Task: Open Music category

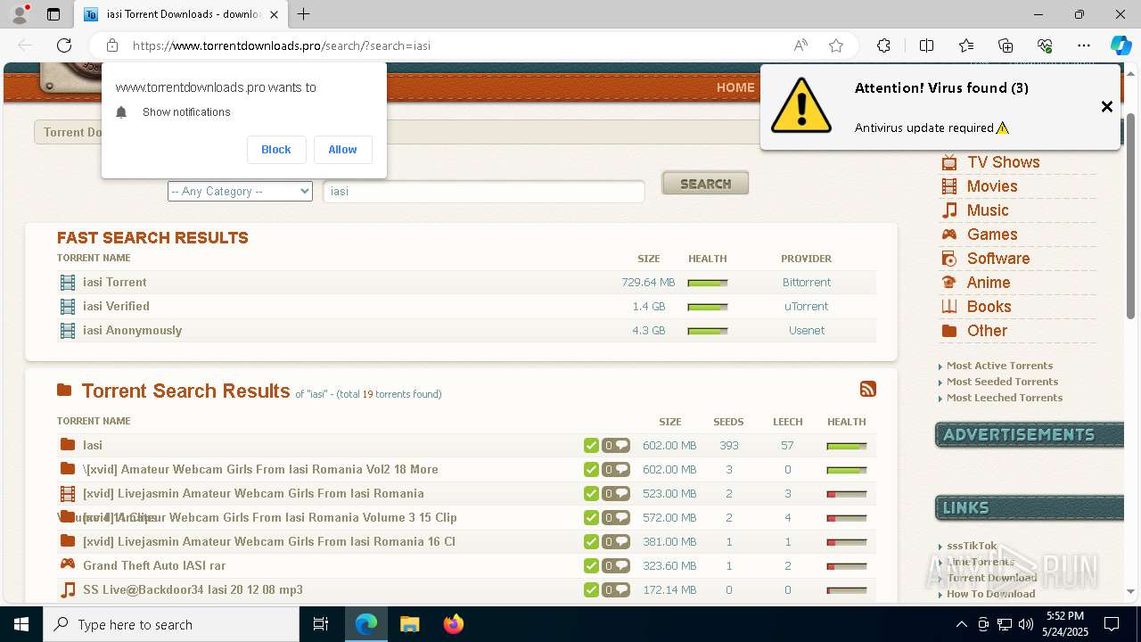Action: click(x=988, y=210)
